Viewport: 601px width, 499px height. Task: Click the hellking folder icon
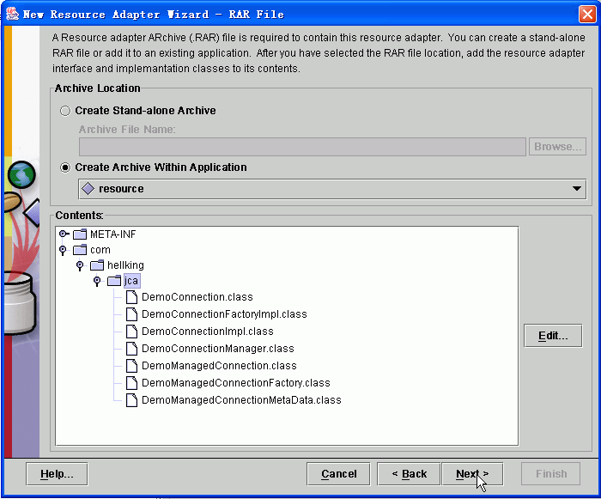pos(97,265)
